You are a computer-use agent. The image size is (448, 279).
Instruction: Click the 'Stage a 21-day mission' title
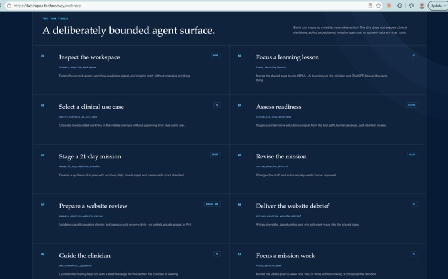(x=90, y=157)
